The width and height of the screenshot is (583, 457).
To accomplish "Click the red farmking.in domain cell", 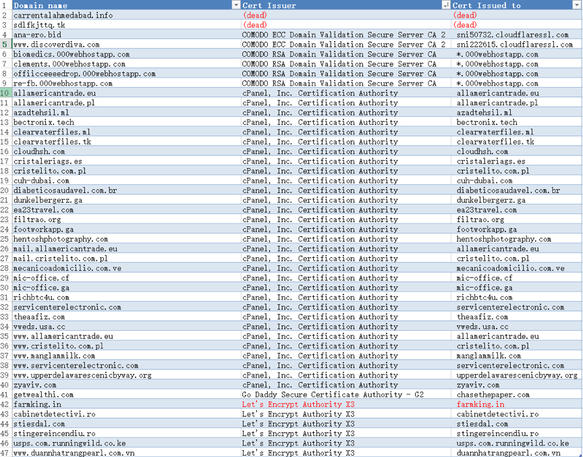I will [x=37, y=404].
